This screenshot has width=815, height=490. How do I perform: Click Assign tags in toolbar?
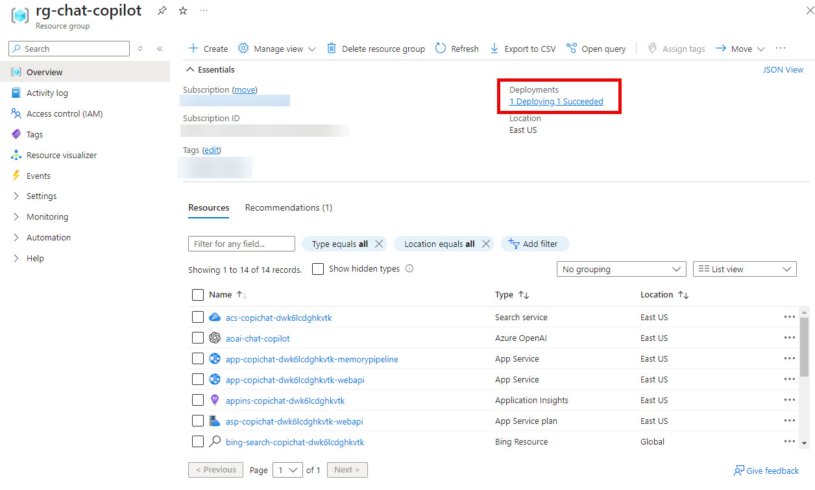[x=676, y=49]
